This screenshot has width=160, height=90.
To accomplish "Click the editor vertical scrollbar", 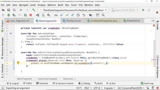I will (x=154, y=53).
